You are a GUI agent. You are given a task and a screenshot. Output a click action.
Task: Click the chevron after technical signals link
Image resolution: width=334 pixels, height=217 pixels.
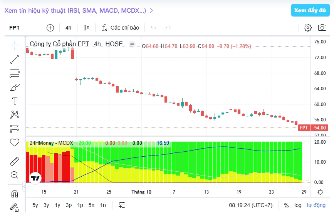pyautogui.click(x=151, y=10)
